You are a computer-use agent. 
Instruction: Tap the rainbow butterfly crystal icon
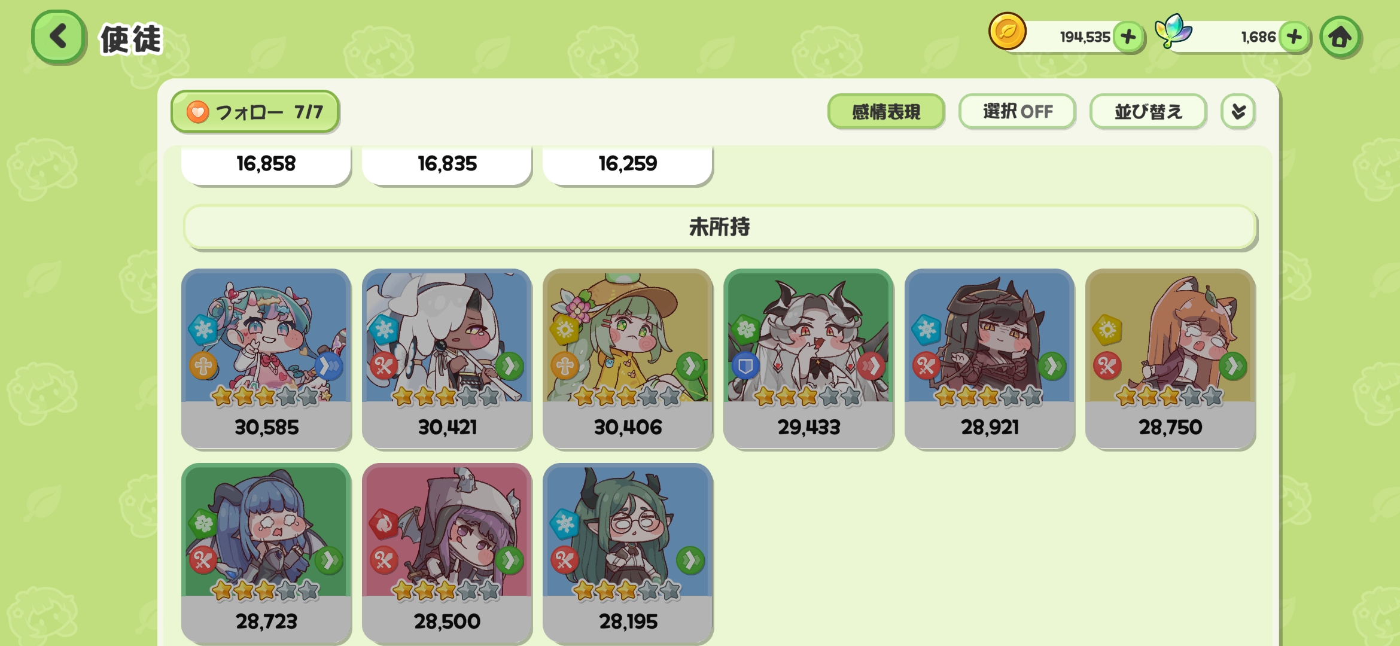coord(1173,31)
